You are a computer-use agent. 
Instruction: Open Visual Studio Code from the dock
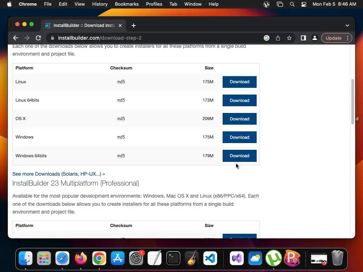tap(210, 258)
